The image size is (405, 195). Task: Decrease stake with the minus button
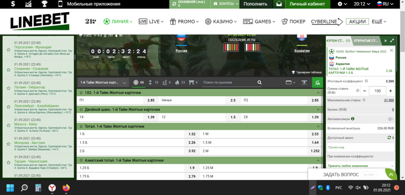click(364, 91)
